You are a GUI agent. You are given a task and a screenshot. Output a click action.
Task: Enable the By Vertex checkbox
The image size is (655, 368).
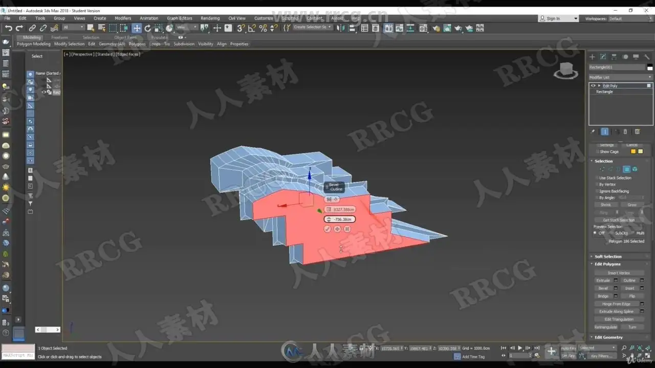click(x=597, y=185)
